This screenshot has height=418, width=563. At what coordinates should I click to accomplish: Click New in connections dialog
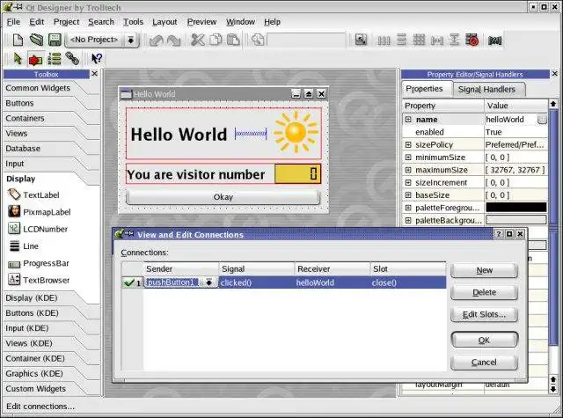[x=484, y=270]
